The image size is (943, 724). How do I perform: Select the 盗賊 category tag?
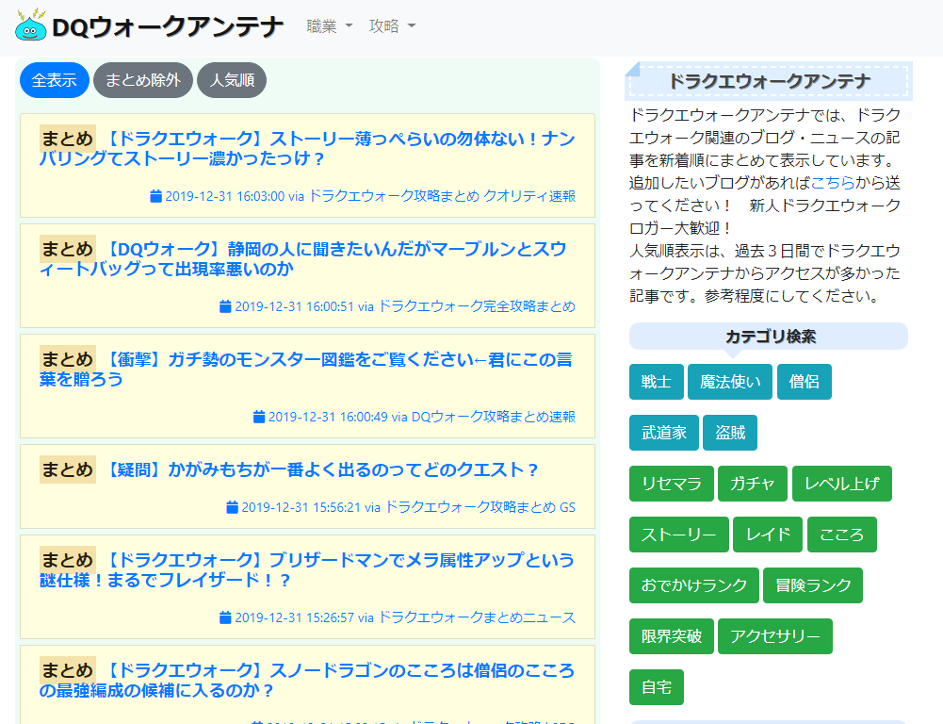[730, 433]
